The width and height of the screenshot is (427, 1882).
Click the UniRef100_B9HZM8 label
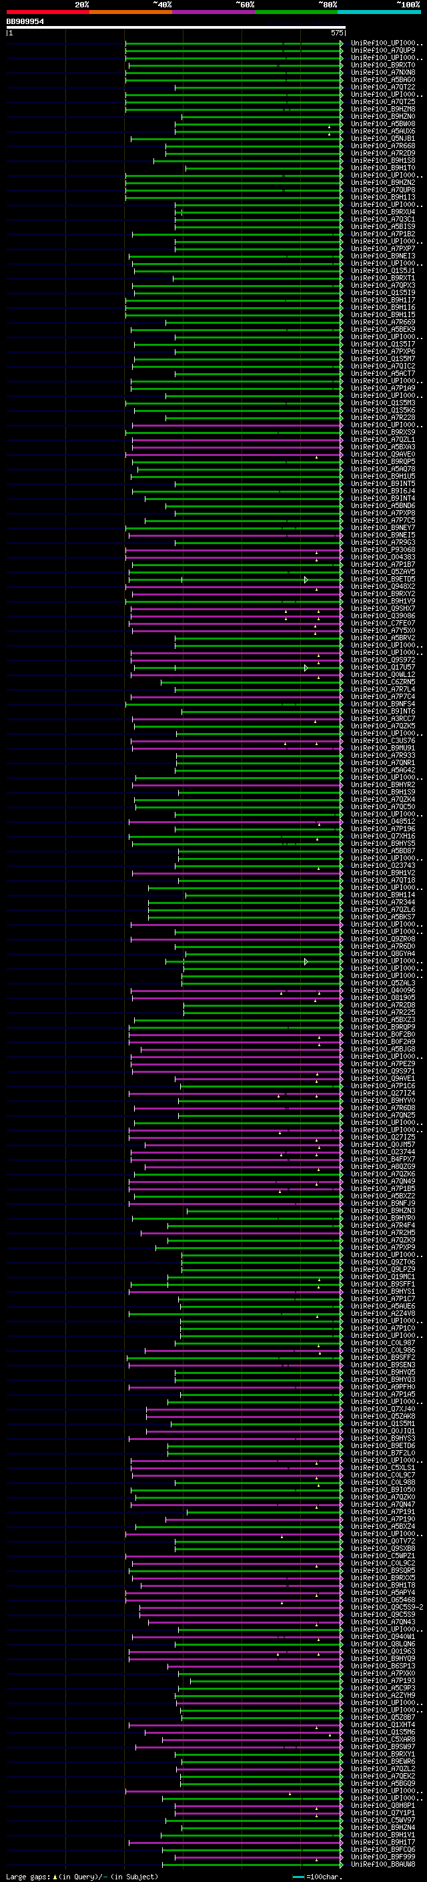pos(383,109)
